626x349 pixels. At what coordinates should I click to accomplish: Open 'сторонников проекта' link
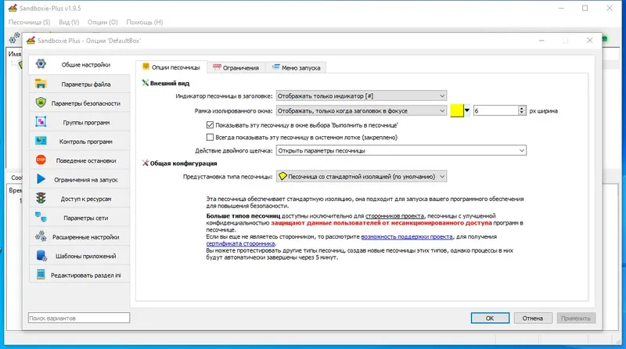coord(394,216)
